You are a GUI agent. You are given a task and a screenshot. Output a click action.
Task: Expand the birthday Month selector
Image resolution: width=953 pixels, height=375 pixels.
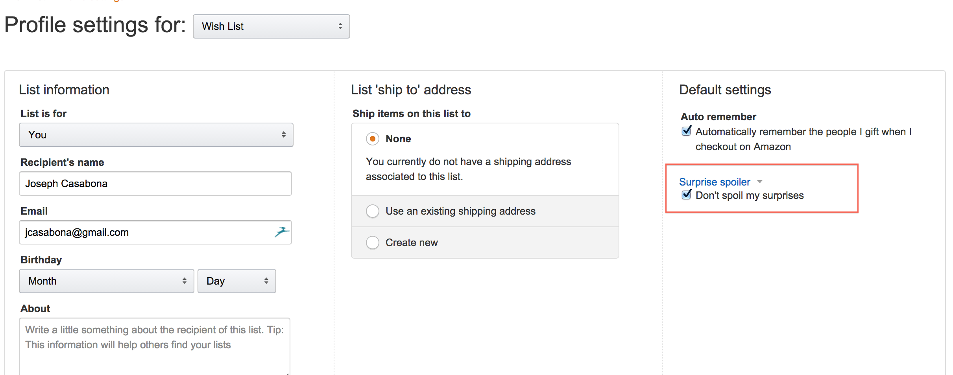(x=107, y=281)
